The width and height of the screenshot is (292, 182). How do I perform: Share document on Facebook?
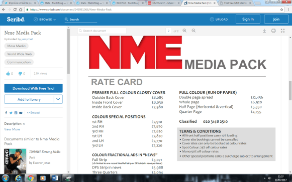pos(6,113)
